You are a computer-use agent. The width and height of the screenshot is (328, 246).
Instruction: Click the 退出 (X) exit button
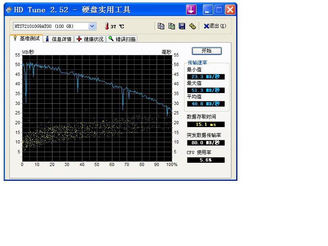[215, 26]
